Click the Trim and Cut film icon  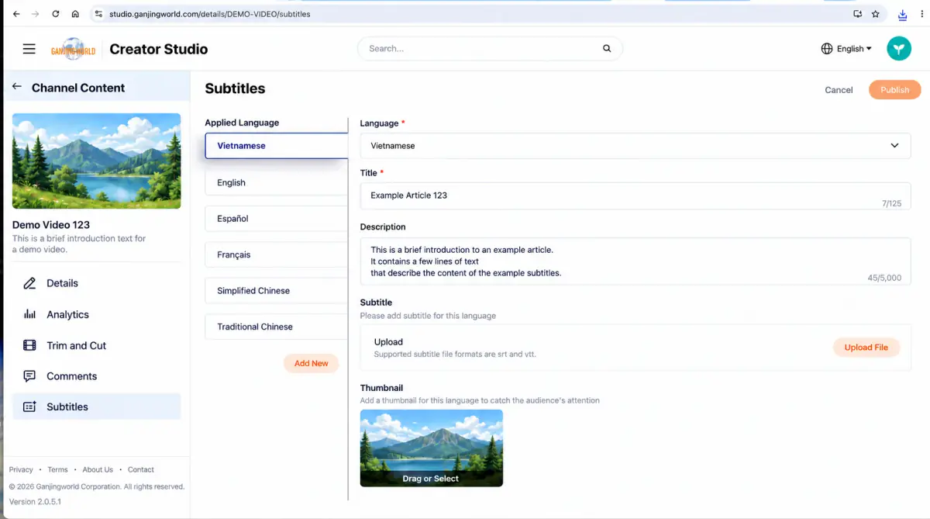pyautogui.click(x=29, y=345)
